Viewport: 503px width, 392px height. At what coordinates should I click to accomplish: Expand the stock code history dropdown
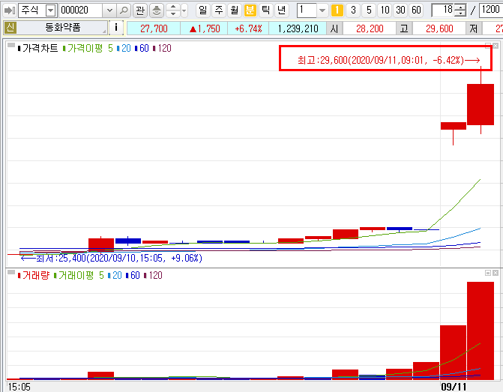point(109,10)
